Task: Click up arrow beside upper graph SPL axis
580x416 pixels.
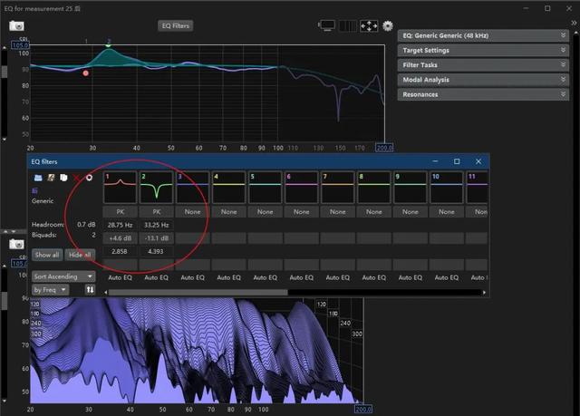Action: (x=5, y=48)
